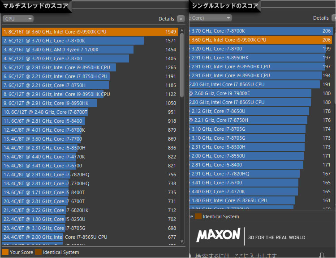Select single-thread row Core i5-8300H scoring 173
Image resolution: width=336 pixels, height=258 pixels.
click(261, 147)
